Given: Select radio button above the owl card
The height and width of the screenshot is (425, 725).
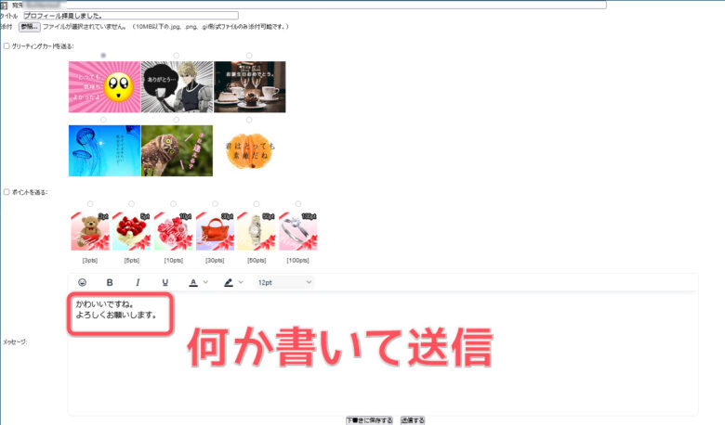Looking at the screenshot, I should pyautogui.click(x=176, y=120).
